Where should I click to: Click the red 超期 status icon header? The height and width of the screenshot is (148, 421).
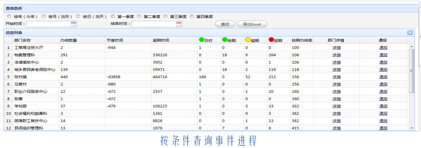271,40
